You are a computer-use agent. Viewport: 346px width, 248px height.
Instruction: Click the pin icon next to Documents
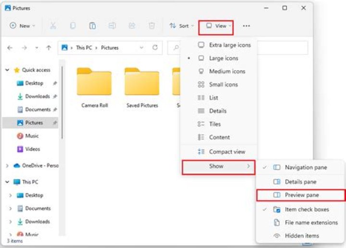(55, 109)
